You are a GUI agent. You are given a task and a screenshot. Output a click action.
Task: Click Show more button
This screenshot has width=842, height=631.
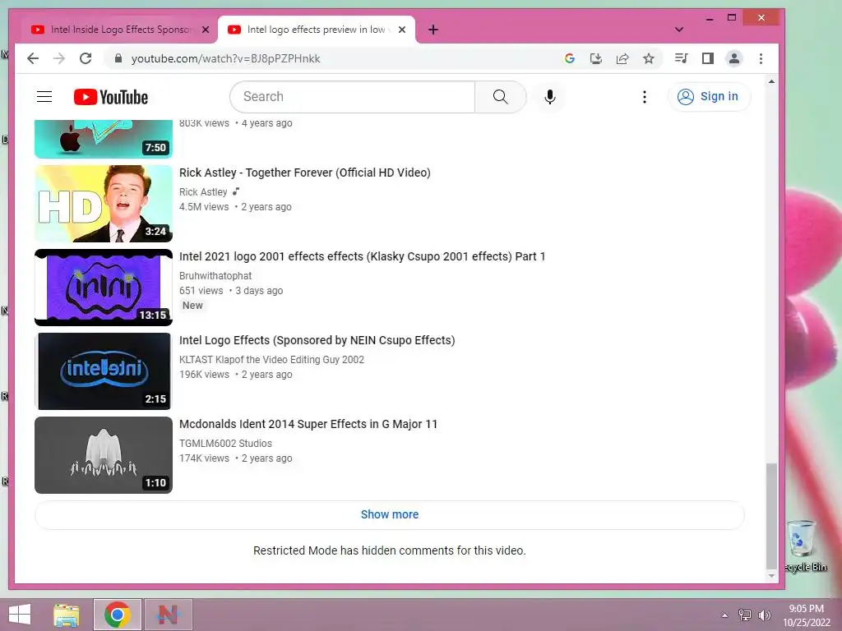click(x=389, y=514)
